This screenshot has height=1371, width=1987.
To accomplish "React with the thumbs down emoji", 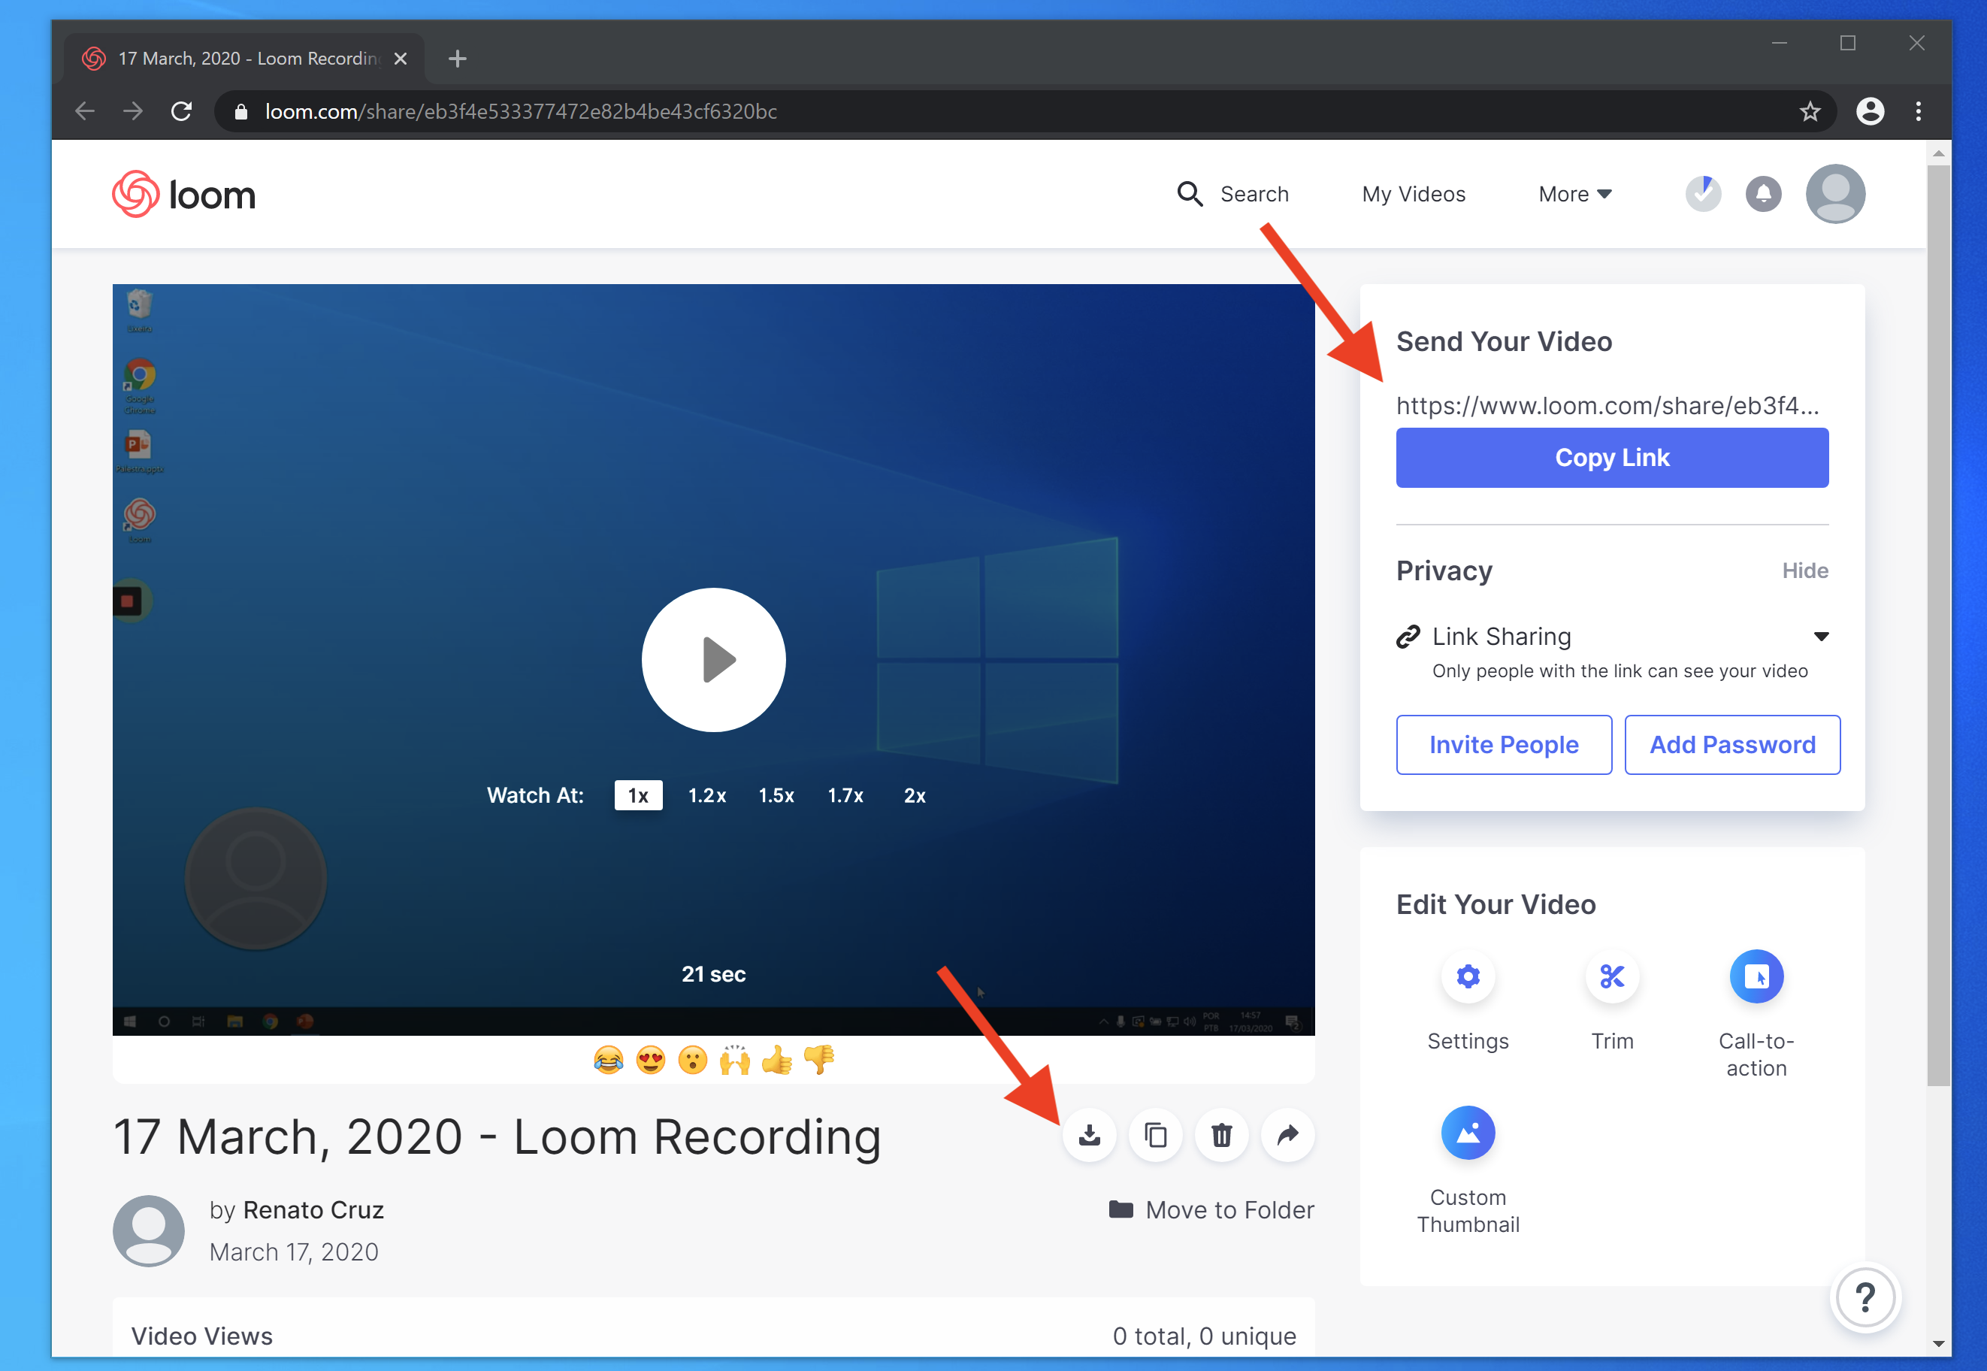I will (818, 1060).
